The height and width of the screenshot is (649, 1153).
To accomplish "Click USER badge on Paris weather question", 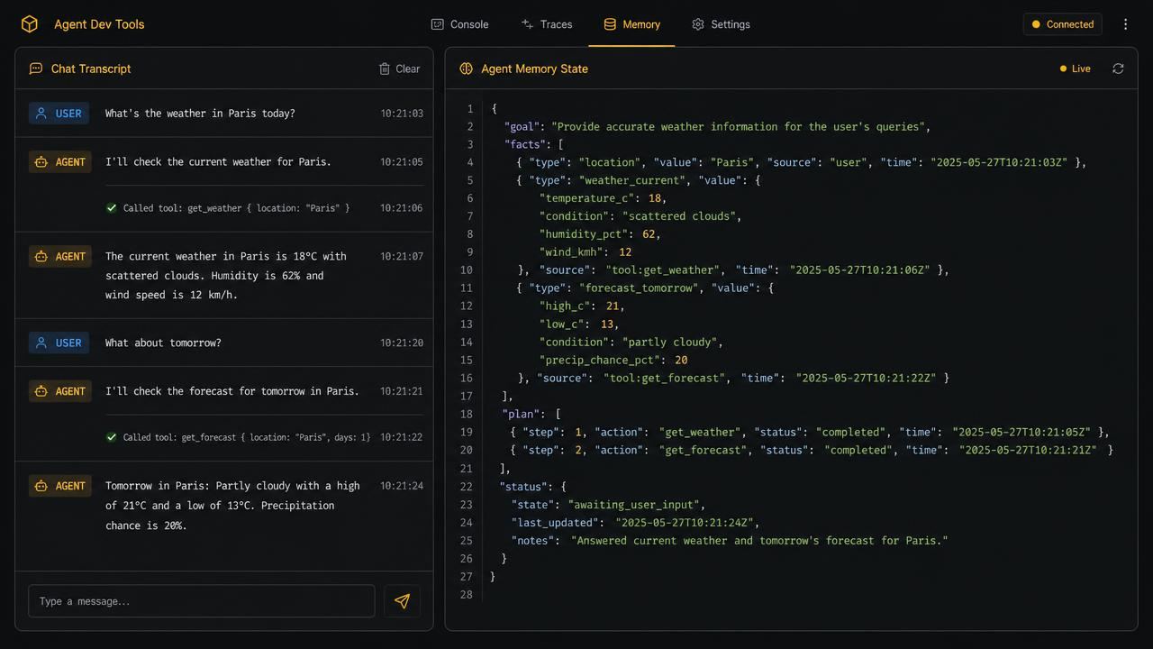I will tap(59, 114).
